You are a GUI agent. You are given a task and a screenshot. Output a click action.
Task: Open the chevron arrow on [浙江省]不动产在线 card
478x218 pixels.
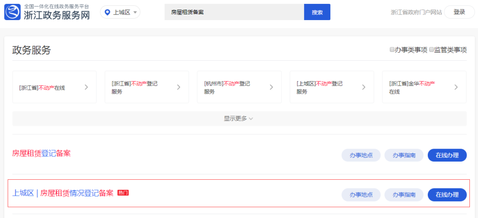(86, 87)
